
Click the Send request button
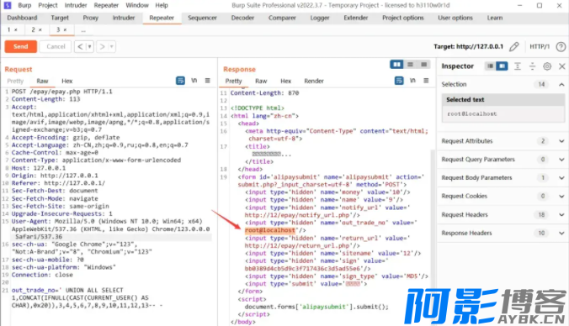(21, 46)
